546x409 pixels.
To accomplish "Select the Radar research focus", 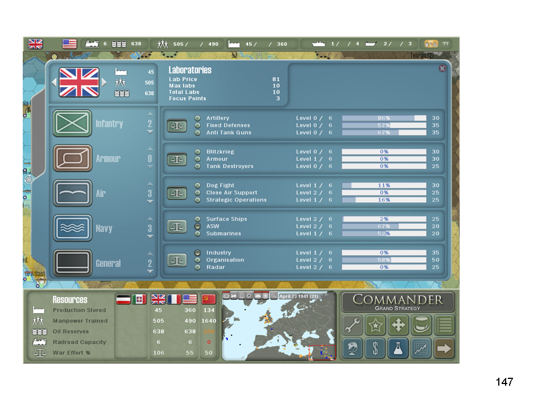I will [x=198, y=267].
